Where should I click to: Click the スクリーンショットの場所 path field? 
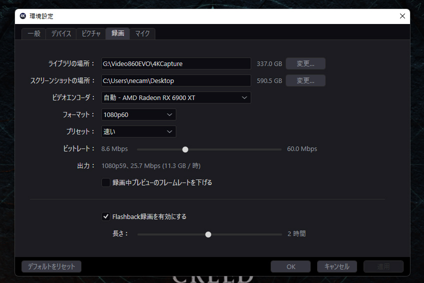click(176, 80)
